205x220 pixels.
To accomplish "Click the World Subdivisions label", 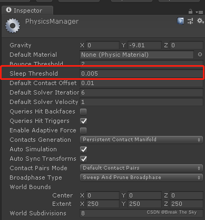I will click(x=38, y=213).
